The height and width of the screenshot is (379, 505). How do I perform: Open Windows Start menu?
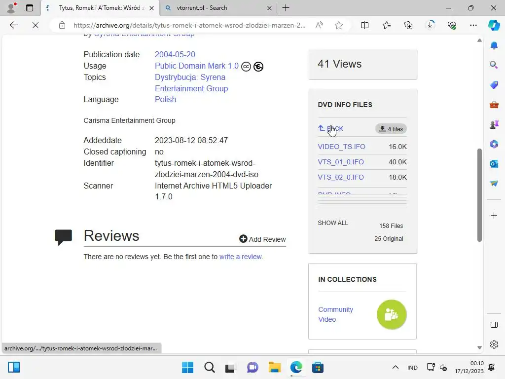[187, 367]
